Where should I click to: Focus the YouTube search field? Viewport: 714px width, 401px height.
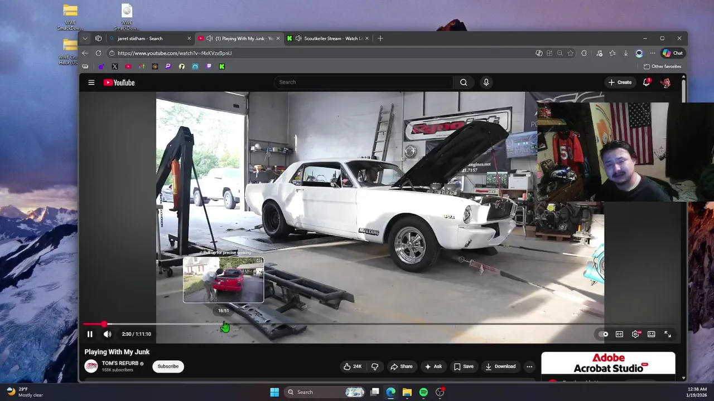point(364,82)
